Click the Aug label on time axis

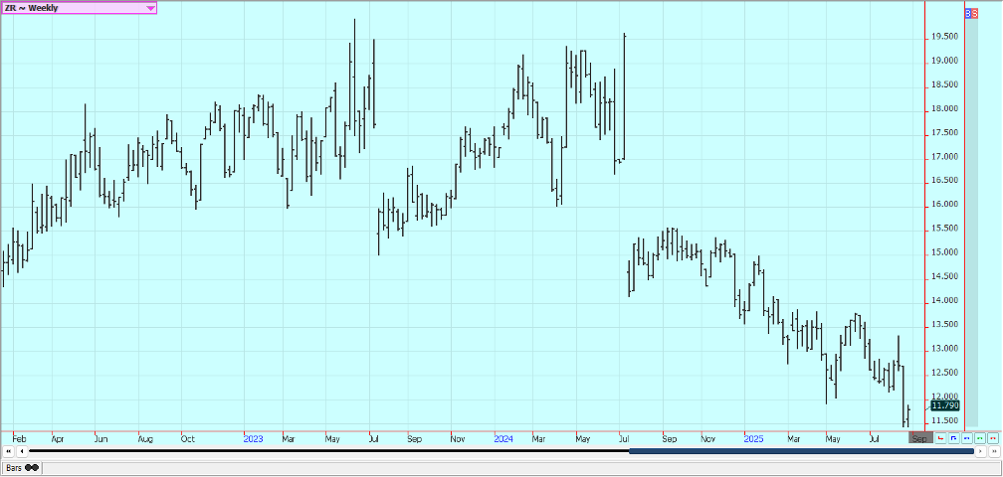[x=145, y=439]
